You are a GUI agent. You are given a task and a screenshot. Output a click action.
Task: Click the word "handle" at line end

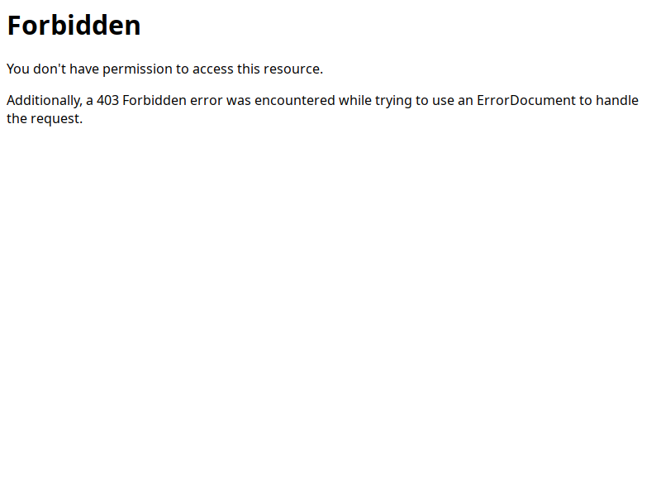[617, 100]
